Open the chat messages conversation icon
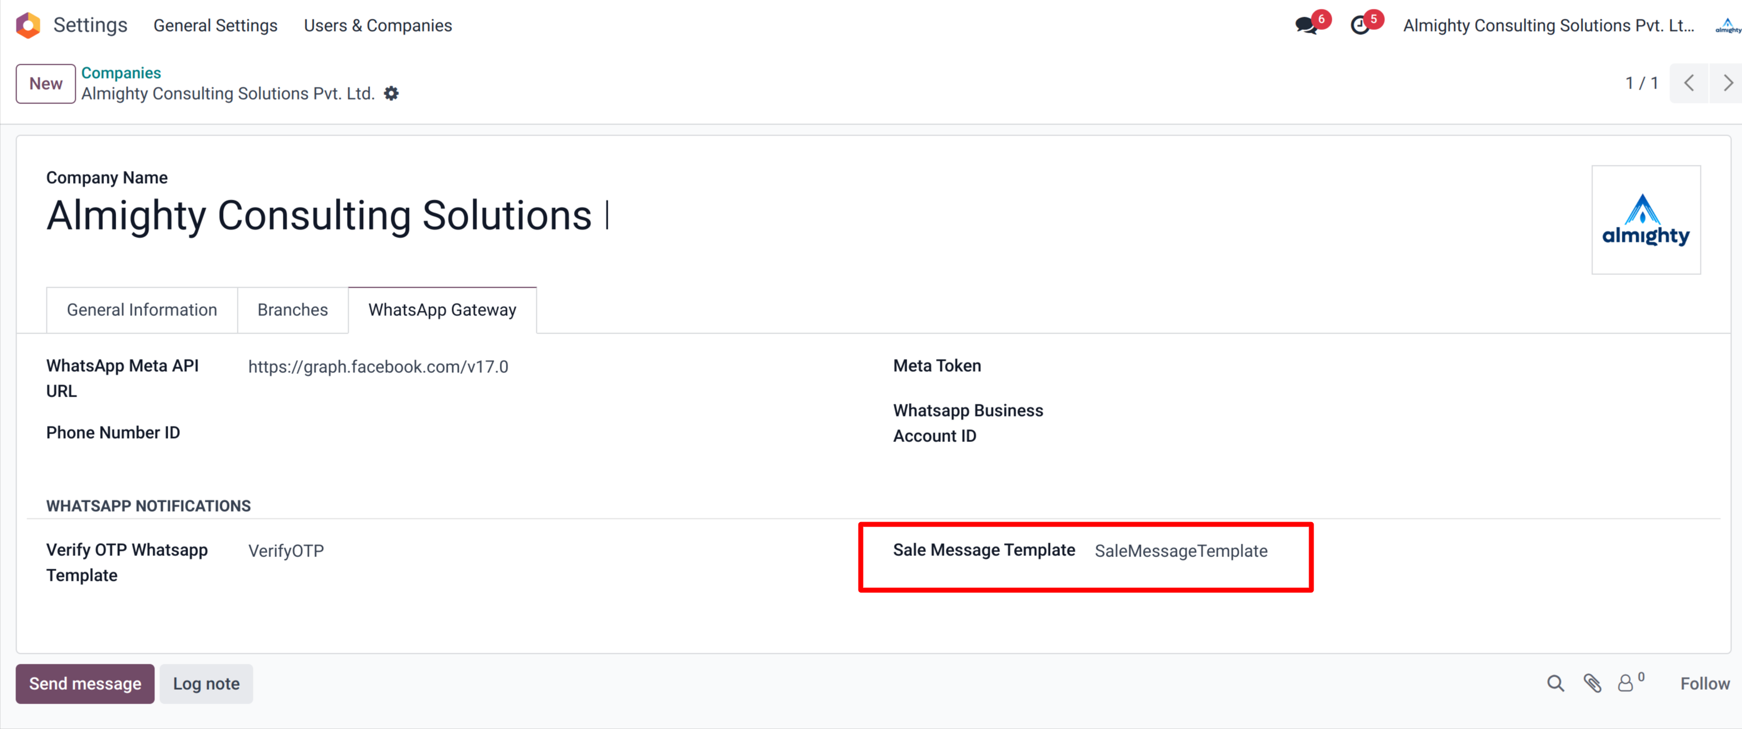 (1305, 25)
